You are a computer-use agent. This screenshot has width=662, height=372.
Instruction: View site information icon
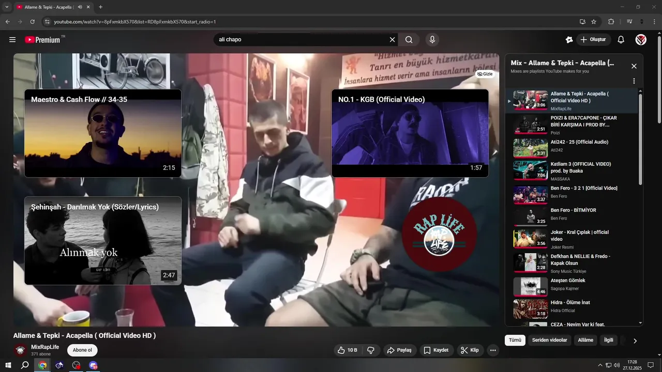point(47,22)
